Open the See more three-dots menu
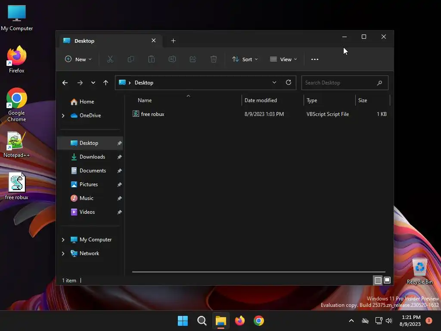The height and width of the screenshot is (331, 441). point(315,59)
